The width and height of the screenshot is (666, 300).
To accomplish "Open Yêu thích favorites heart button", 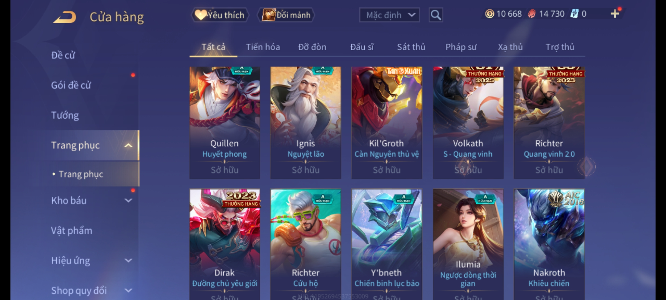I will (220, 15).
